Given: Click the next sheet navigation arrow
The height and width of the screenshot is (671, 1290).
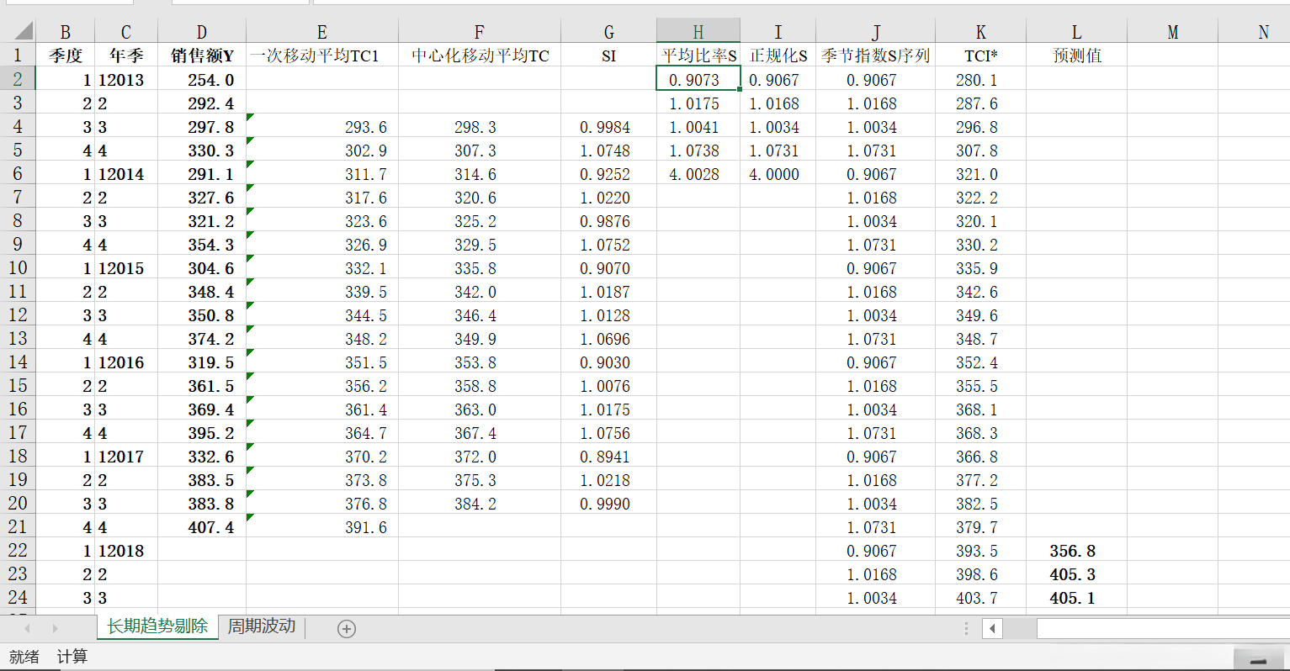Looking at the screenshot, I should tap(56, 628).
